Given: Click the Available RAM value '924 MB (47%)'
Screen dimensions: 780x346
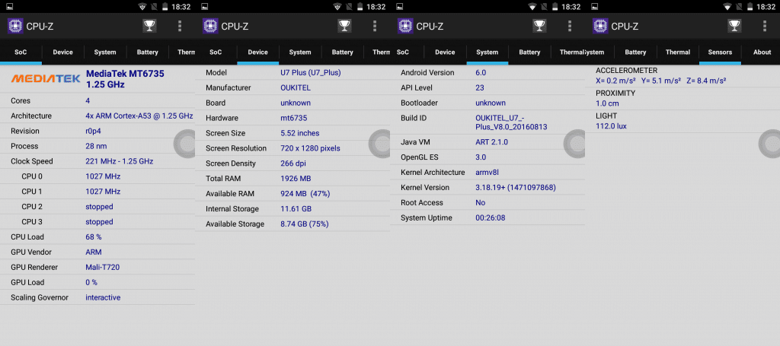Looking at the screenshot, I should click(305, 194).
